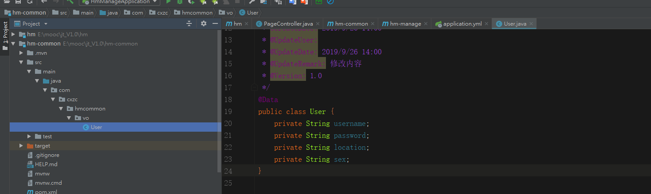Collapse the main folder arrow
Screen dimensions: 651x194
click(x=29, y=72)
